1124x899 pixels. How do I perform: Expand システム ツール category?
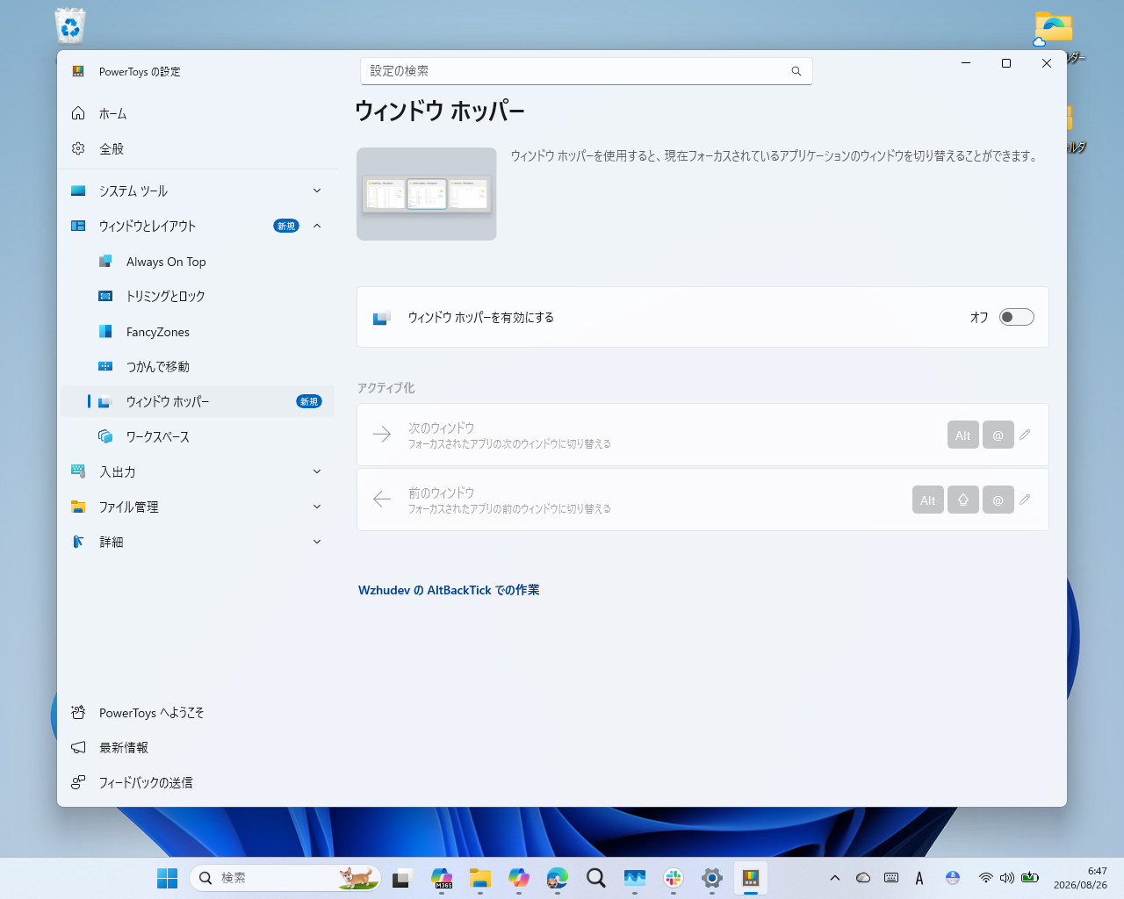coord(198,191)
